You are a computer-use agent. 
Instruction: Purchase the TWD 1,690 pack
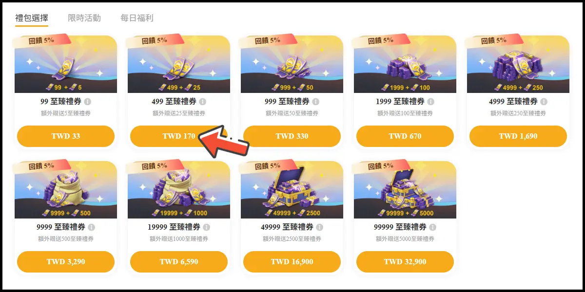coord(518,136)
